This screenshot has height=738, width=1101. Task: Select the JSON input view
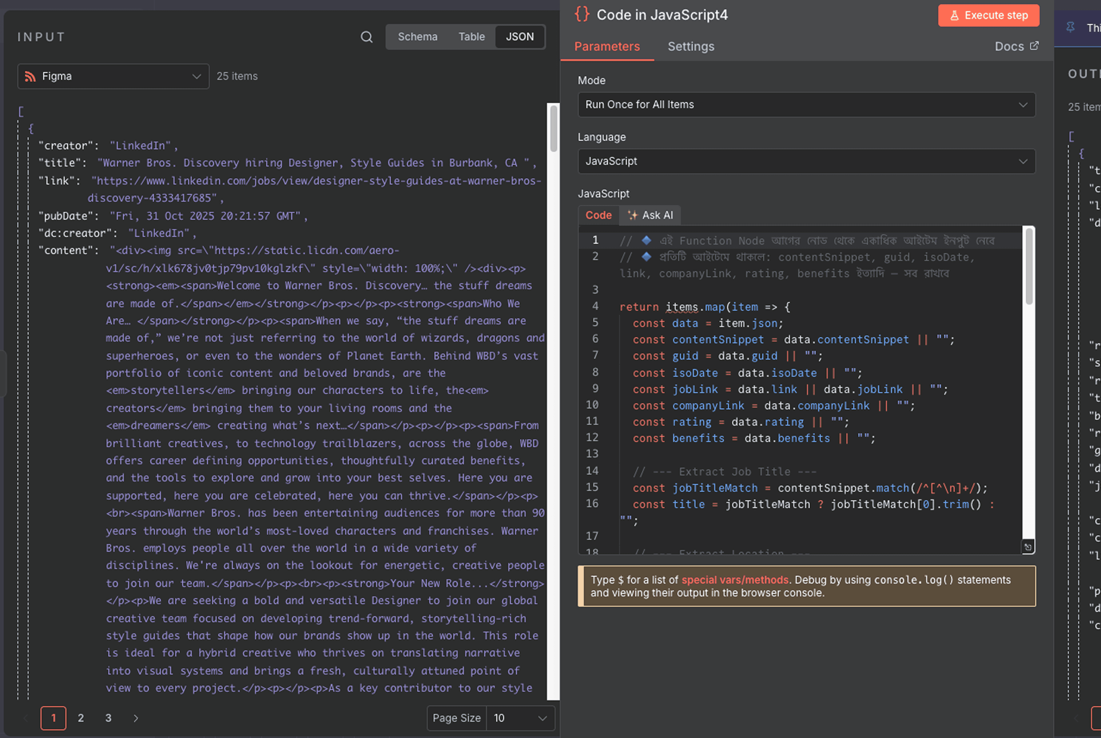click(x=520, y=37)
